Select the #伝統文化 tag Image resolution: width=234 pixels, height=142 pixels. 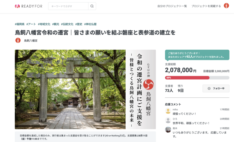tap(67, 24)
